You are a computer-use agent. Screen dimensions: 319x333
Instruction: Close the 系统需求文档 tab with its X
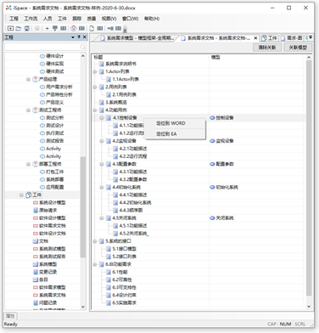pyautogui.click(x=255, y=38)
